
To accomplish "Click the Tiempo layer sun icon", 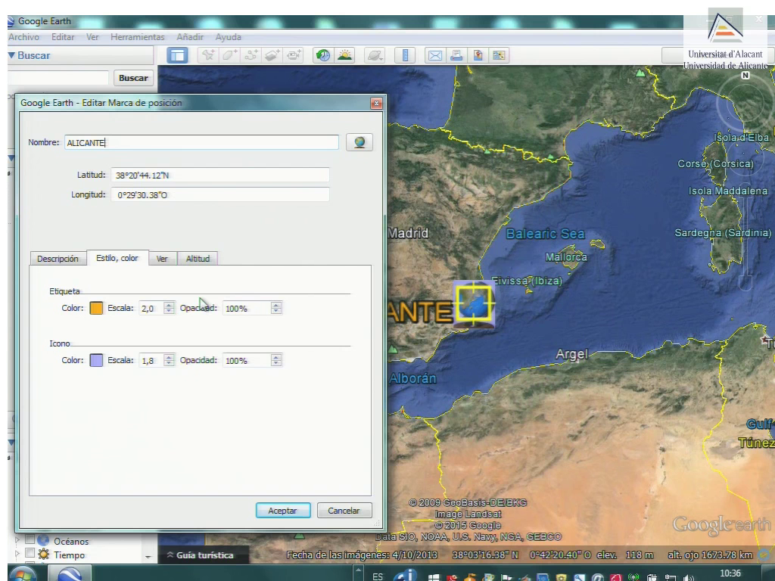I will [43, 555].
